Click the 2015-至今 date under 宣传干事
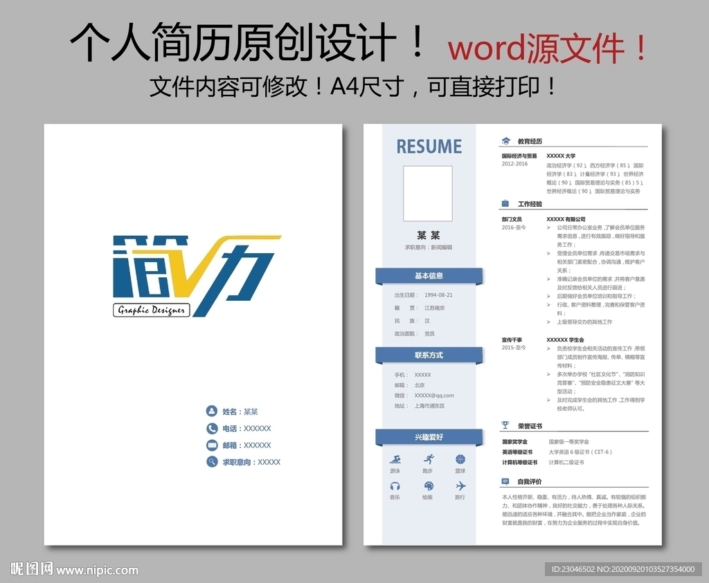Screen dimensions: 709x583 tap(514, 347)
